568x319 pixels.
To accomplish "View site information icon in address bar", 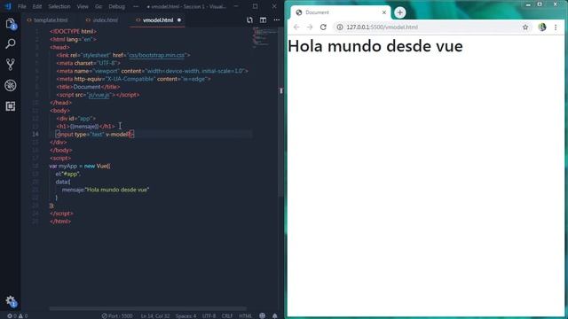I will click(340, 27).
